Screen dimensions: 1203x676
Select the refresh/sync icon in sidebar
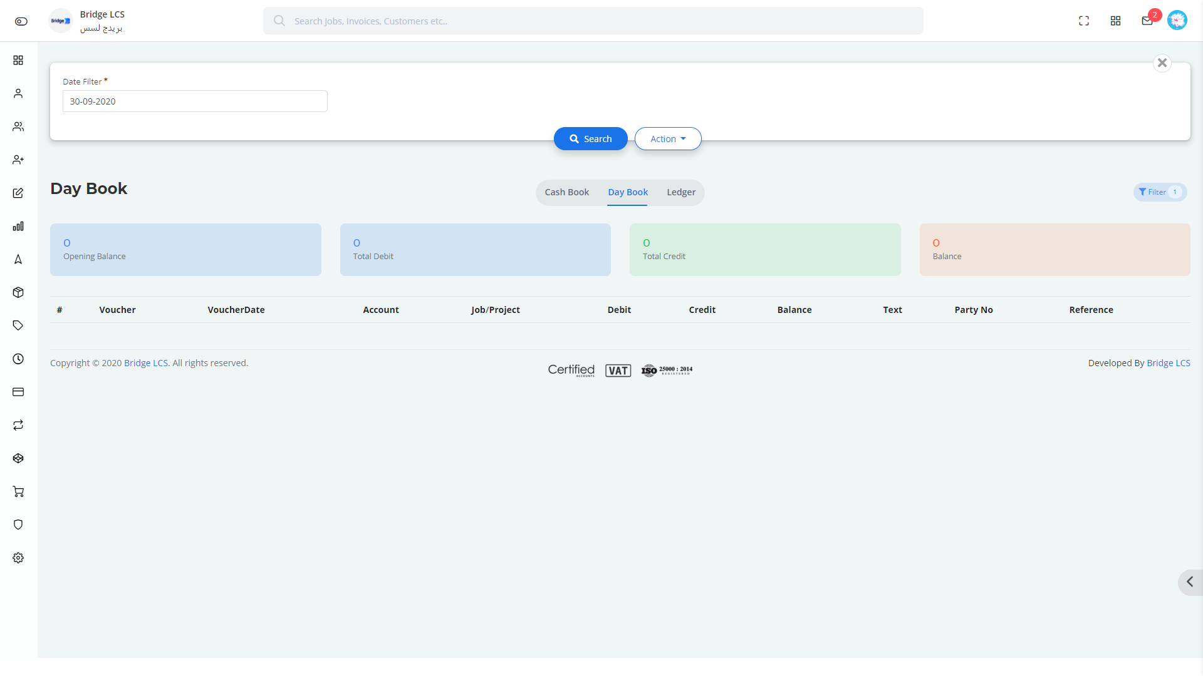(19, 425)
